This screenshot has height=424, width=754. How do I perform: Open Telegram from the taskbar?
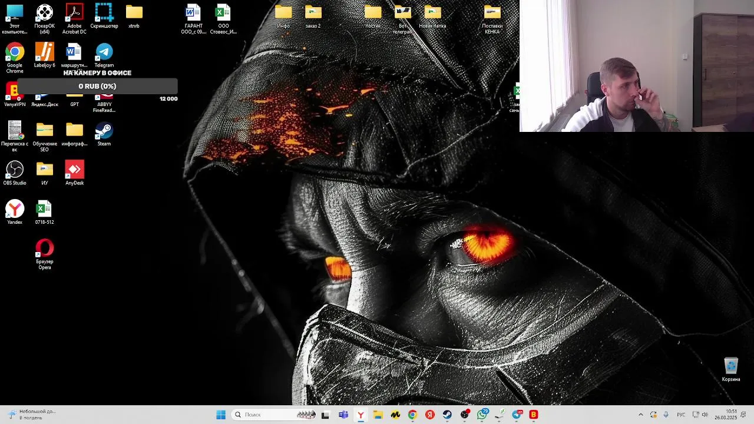517,415
